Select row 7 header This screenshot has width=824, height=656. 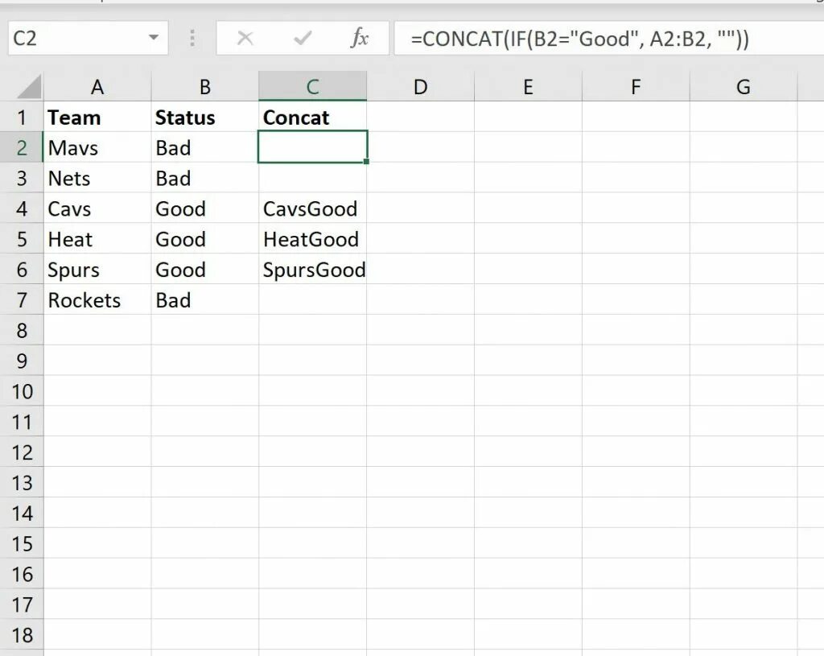[22, 300]
